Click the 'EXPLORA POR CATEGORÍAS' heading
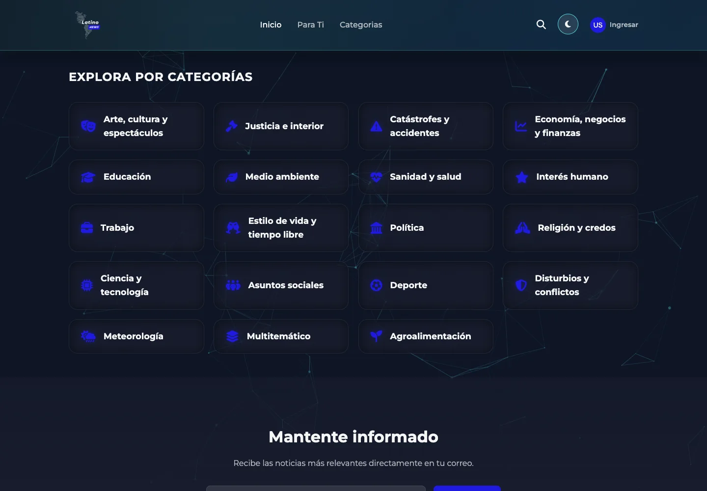The image size is (707, 491). (161, 77)
